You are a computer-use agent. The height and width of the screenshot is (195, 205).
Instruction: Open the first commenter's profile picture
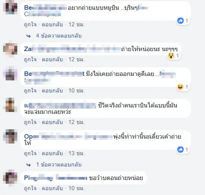click(10, 7)
